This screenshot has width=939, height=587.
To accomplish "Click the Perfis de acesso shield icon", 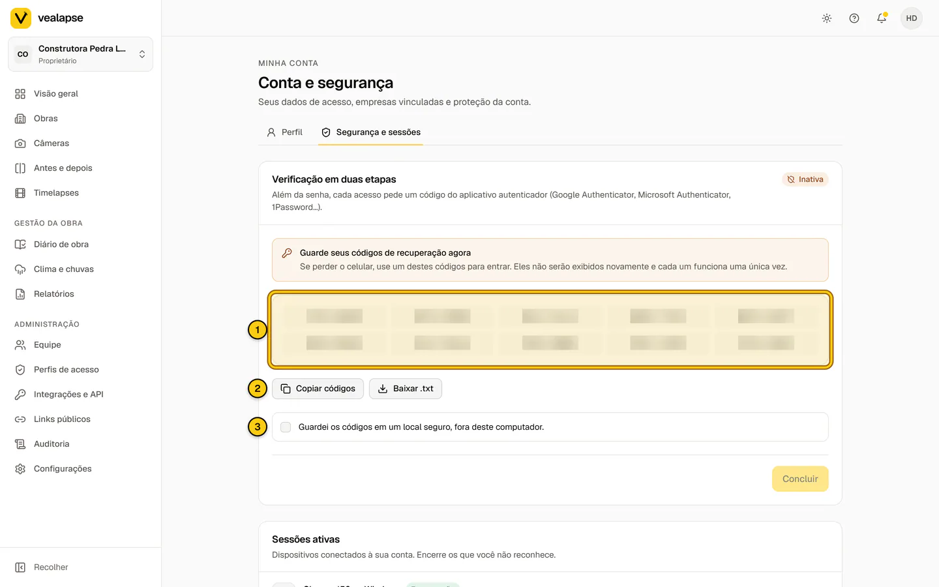I will (x=20, y=370).
